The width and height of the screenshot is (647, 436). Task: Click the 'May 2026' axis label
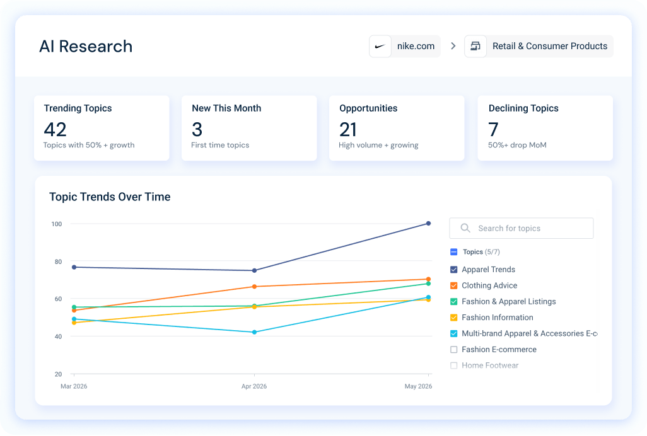click(x=418, y=386)
